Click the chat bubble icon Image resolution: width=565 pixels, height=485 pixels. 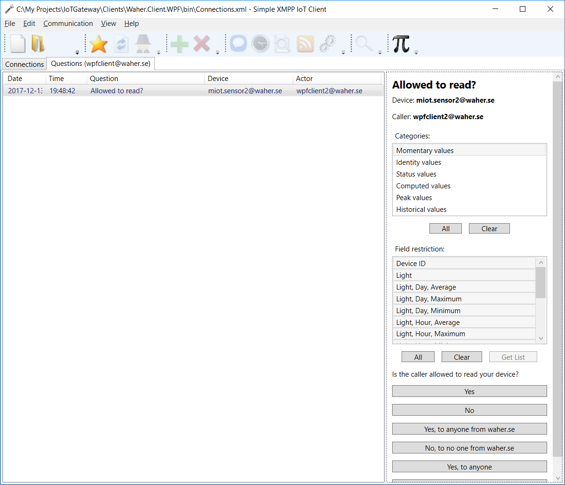pyautogui.click(x=238, y=44)
